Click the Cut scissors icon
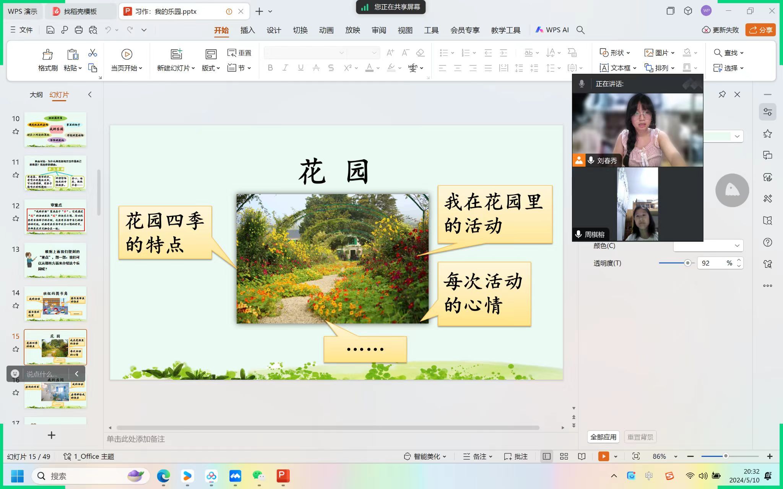 coord(93,53)
